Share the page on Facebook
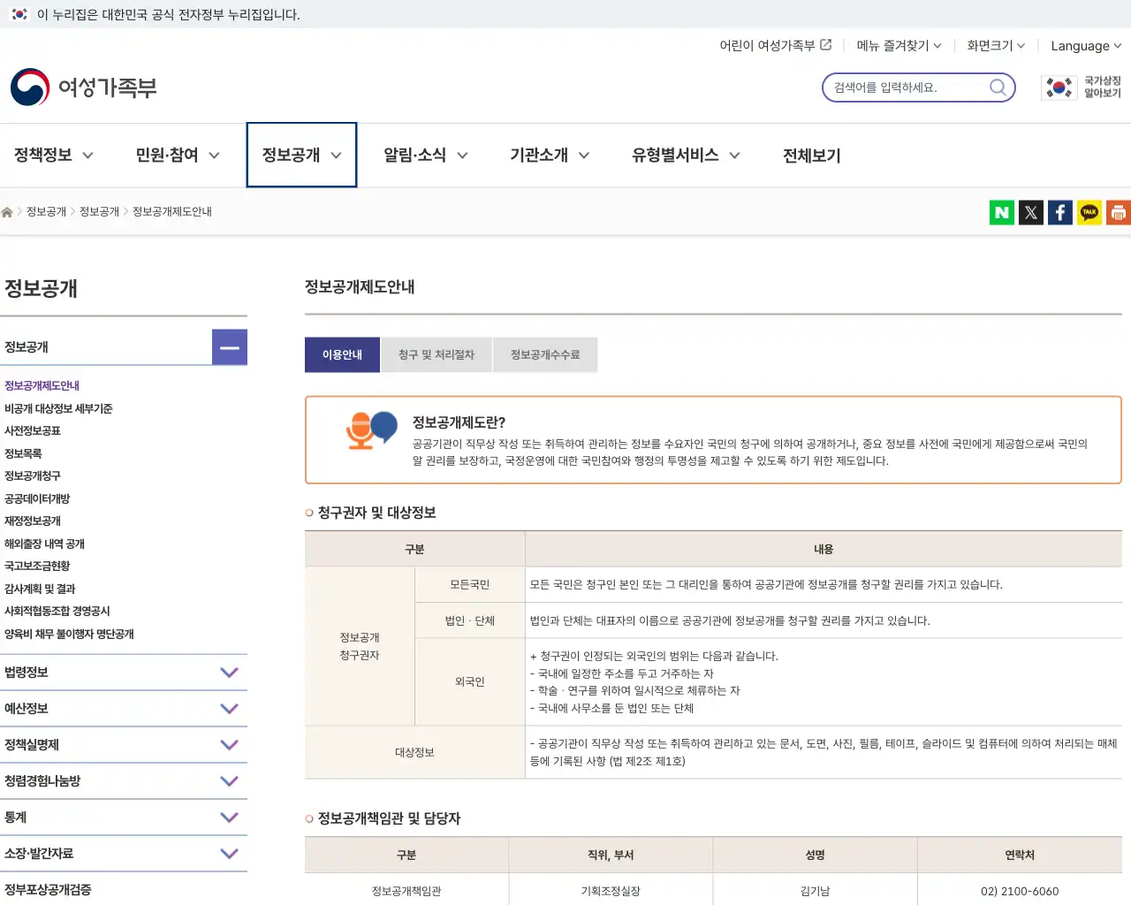Image resolution: width=1131 pixels, height=905 pixels. [x=1060, y=212]
